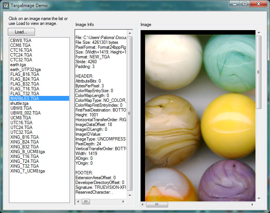
Task: Click the 'Height: 1001' info line
Action: pos(87,115)
